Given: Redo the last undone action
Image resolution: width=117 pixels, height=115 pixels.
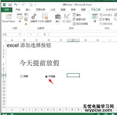Looking at the screenshot, I should [x=23, y=5].
